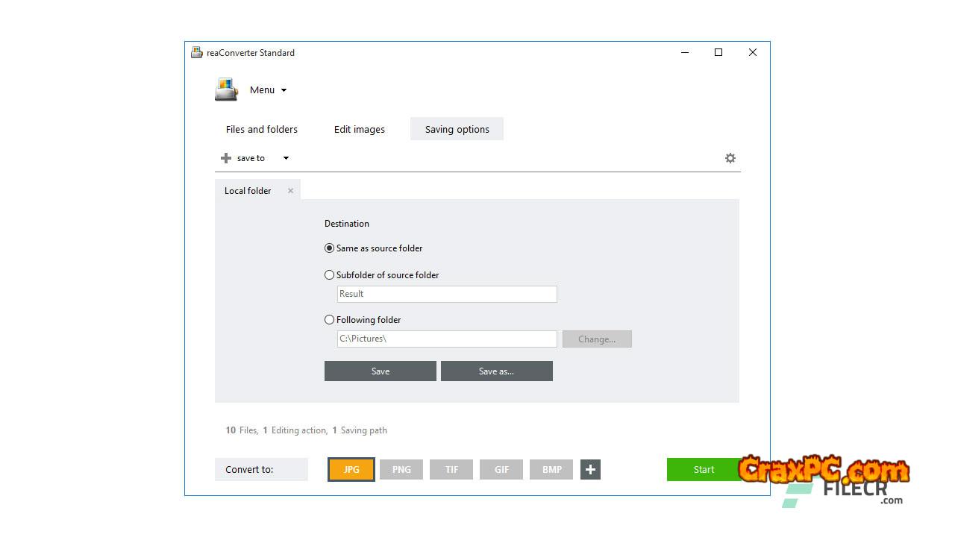Open the Edit images tab
Viewport: 955px width, 537px height.
click(x=359, y=129)
